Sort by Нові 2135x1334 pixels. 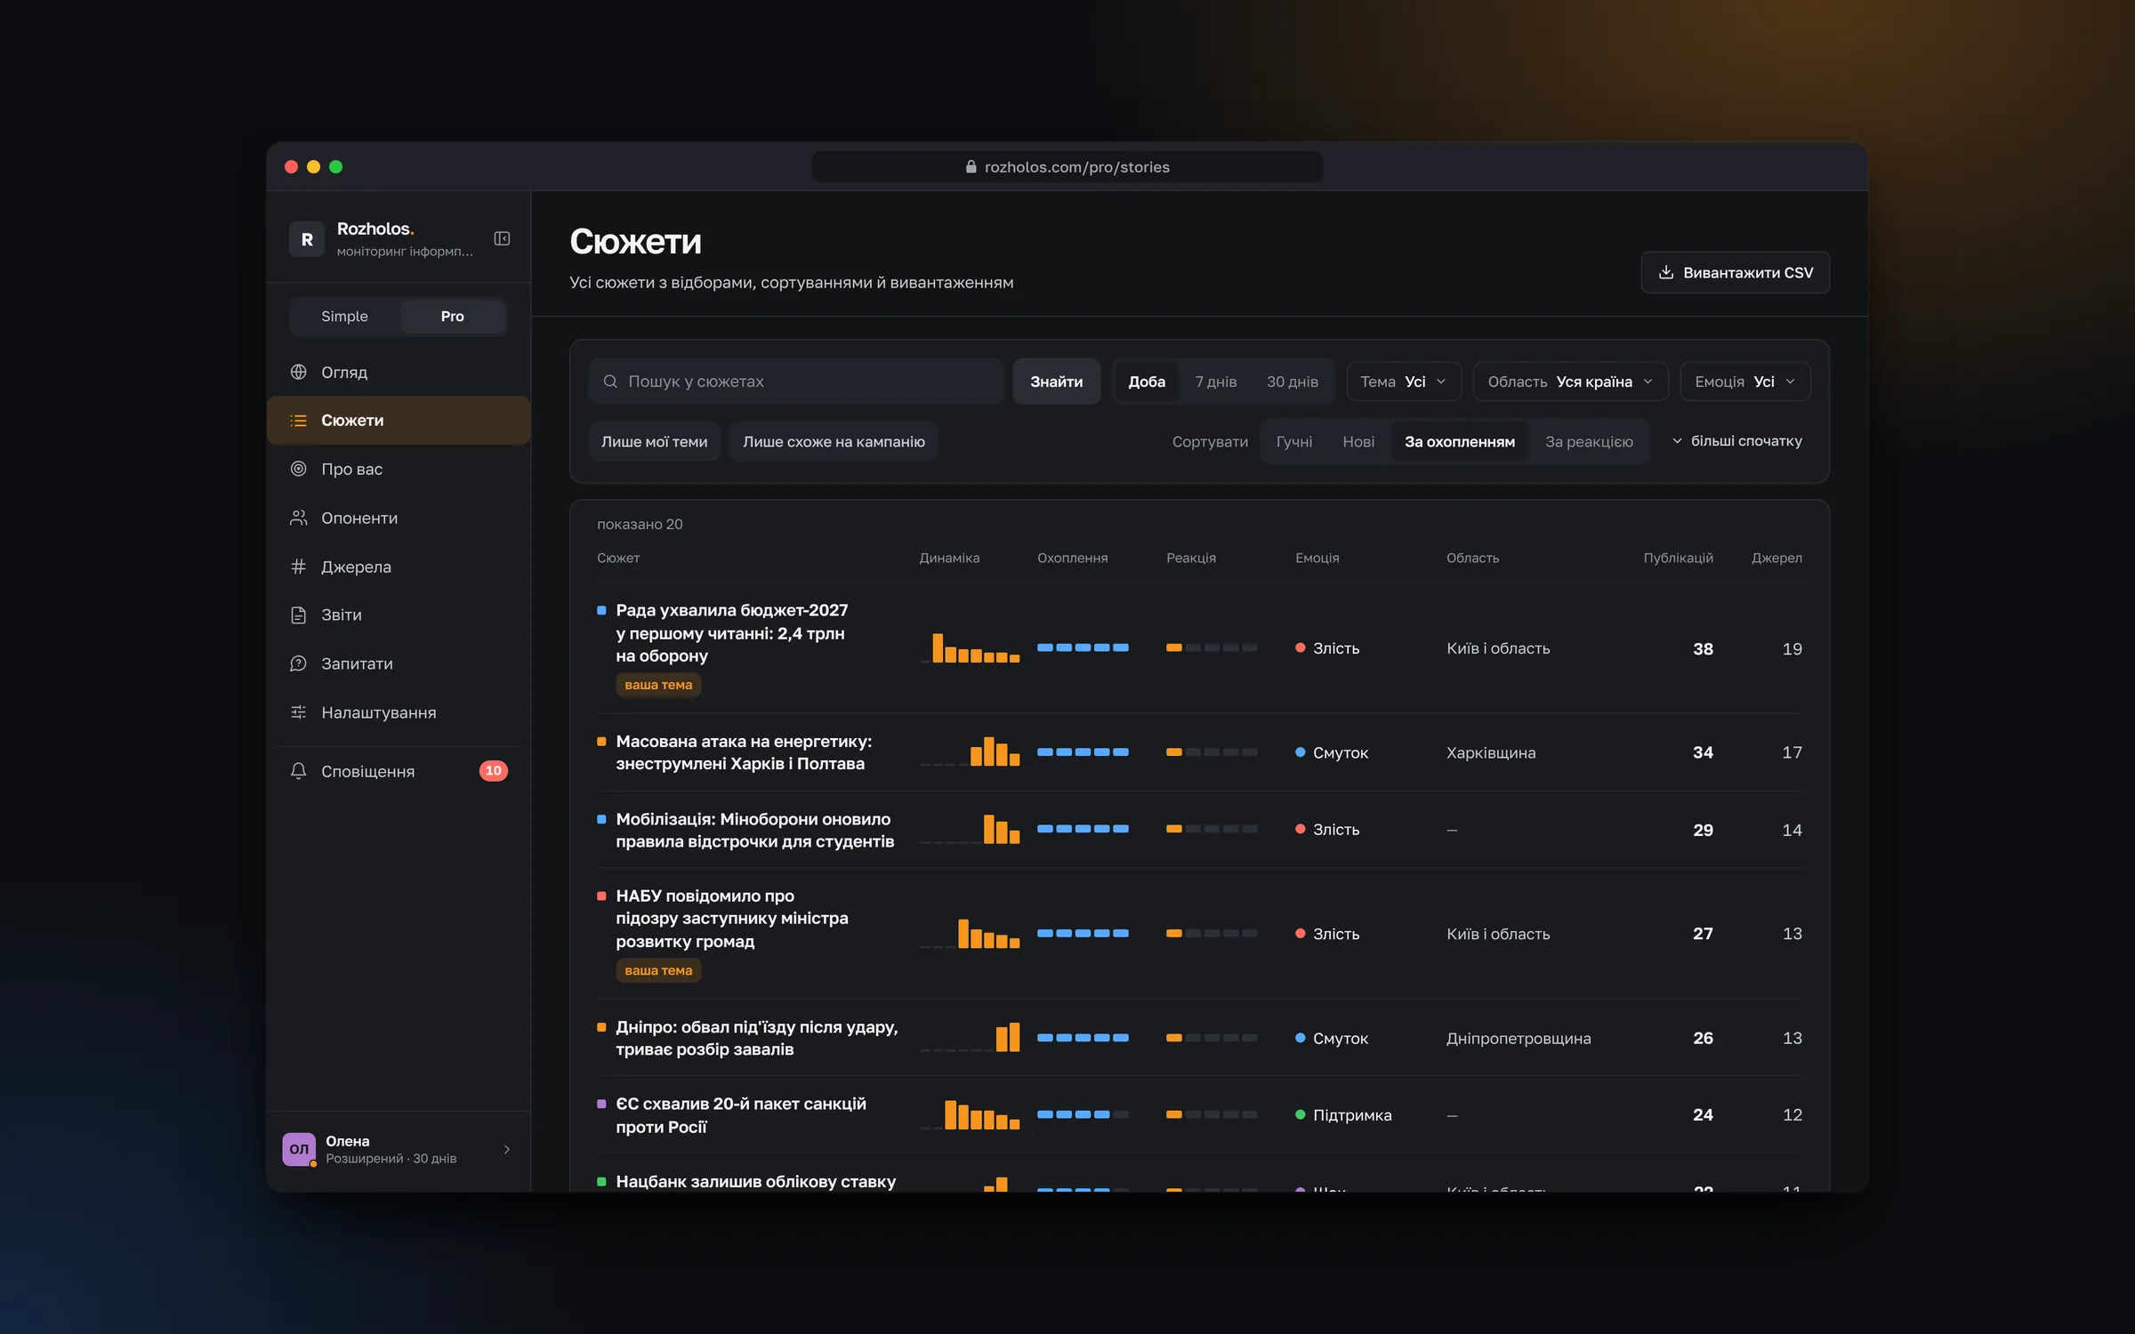(x=1358, y=442)
